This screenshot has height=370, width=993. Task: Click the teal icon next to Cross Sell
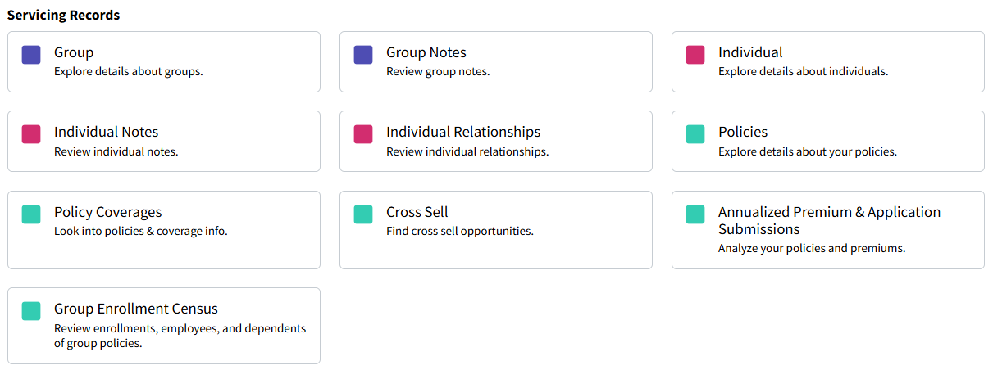(363, 214)
